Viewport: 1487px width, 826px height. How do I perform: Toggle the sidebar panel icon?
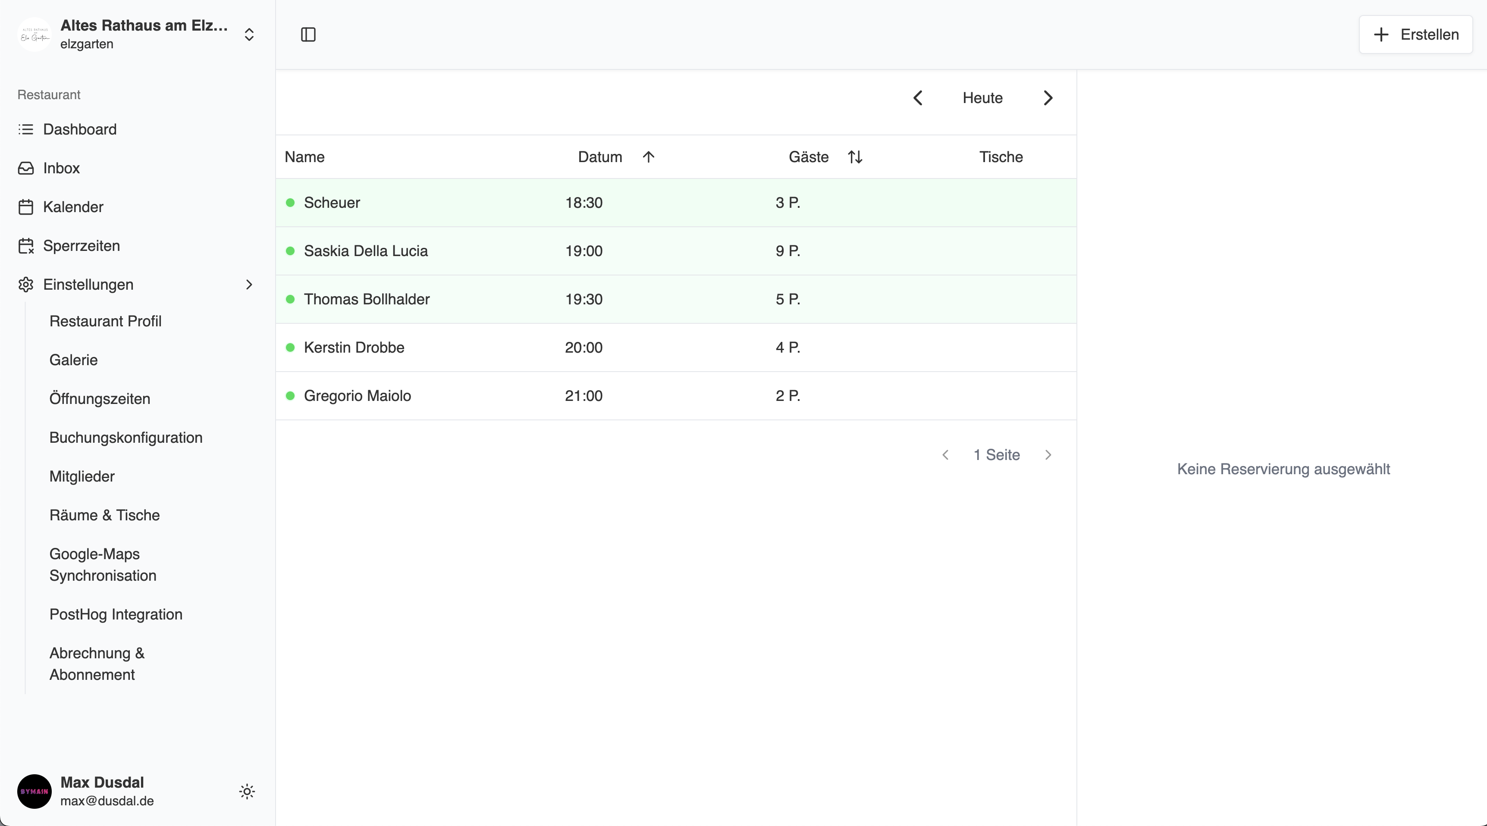(x=308, y=34)
